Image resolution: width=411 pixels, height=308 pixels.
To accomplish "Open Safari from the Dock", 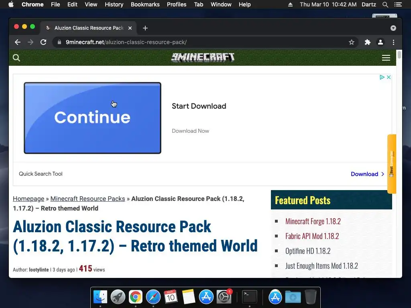I will click(153, 297).
